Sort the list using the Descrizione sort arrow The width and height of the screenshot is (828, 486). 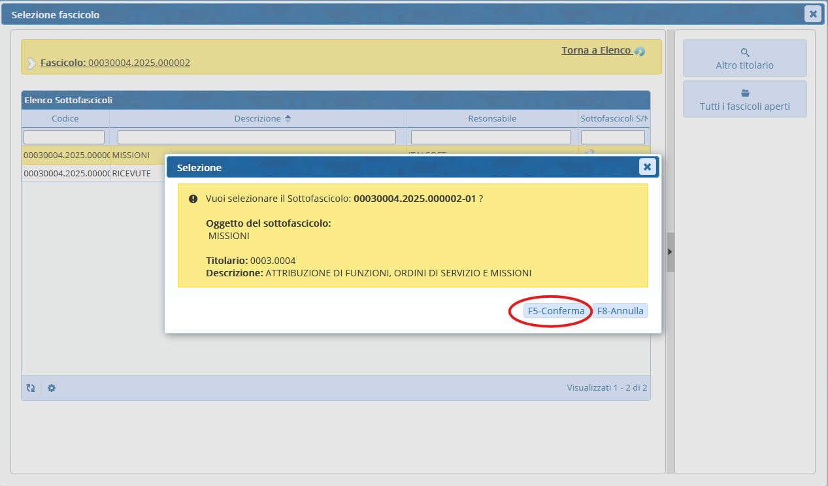(288, 118)
